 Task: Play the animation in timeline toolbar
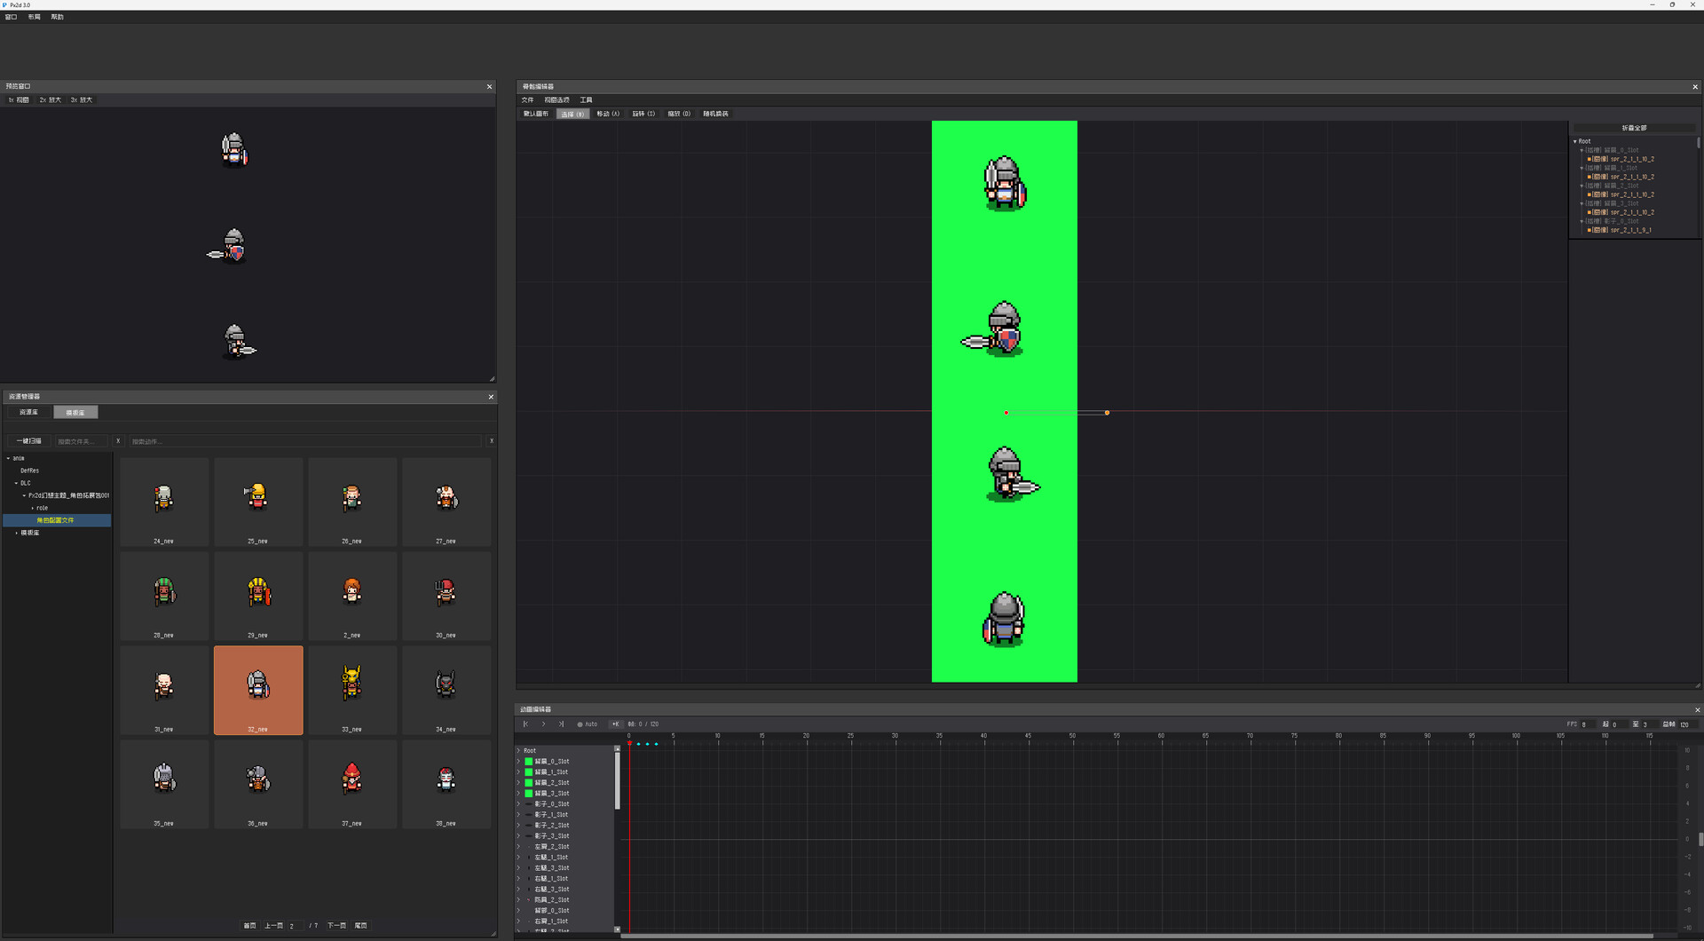point(543,724)
